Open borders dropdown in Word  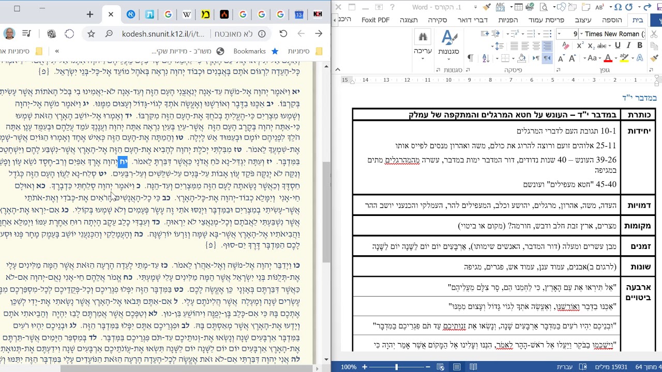[497, 58]
